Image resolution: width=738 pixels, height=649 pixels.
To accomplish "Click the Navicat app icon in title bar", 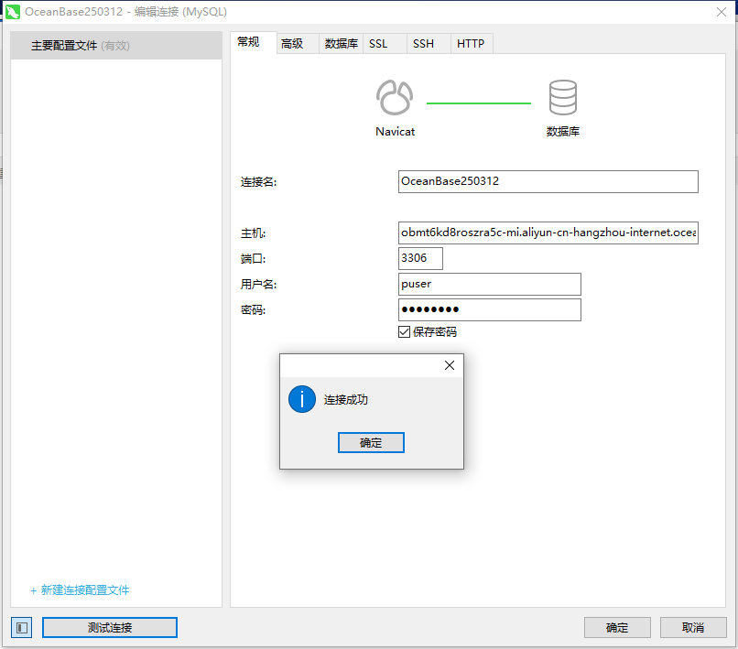I will pos(12,12).
